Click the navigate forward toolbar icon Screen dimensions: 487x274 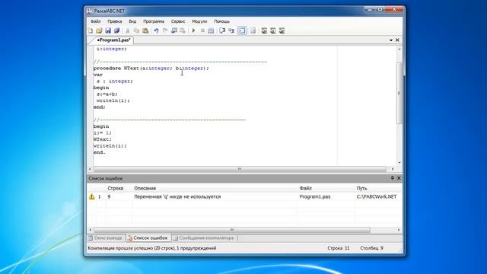183,30
